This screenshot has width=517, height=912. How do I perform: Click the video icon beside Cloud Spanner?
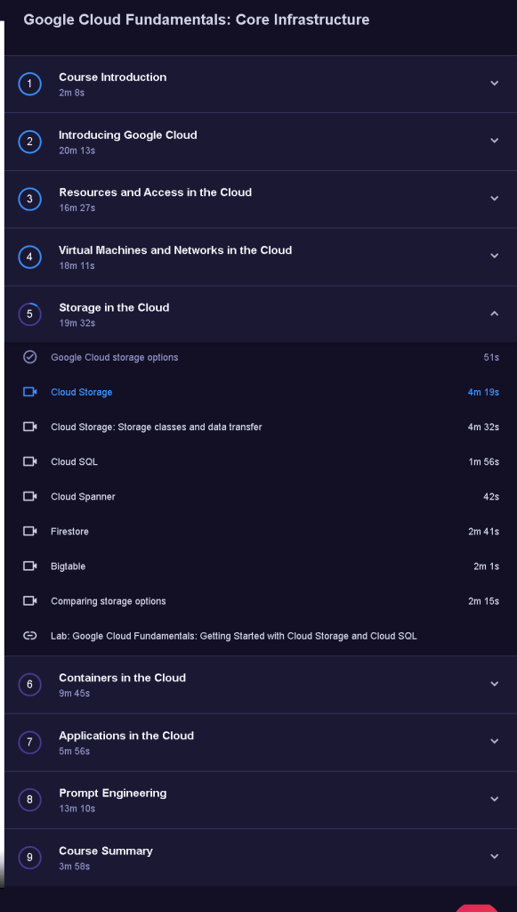click(29, 496)
